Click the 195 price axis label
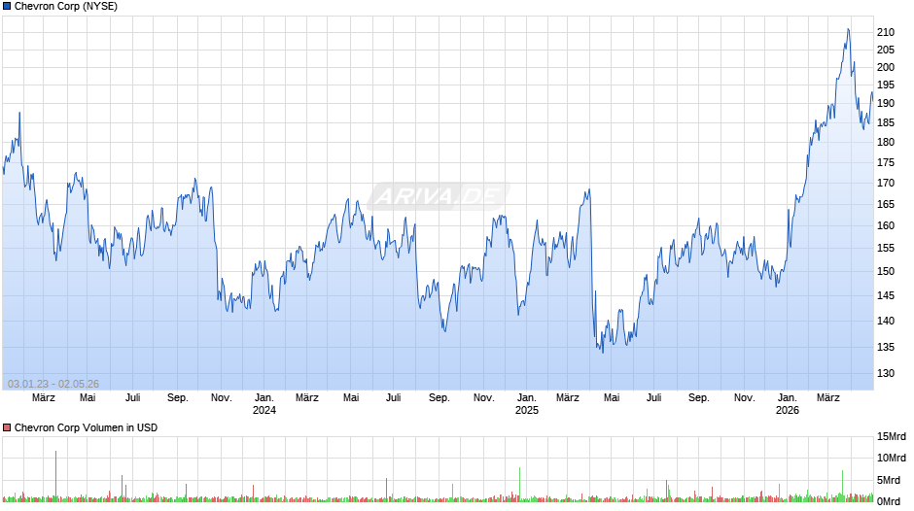This screenshot has width=914, height=511. 886,85
